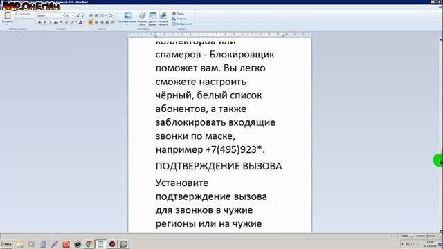The image size is (443, 249).
Task: Click the vertical scrollbar up arrow
Action: click(x=441, y=40)
